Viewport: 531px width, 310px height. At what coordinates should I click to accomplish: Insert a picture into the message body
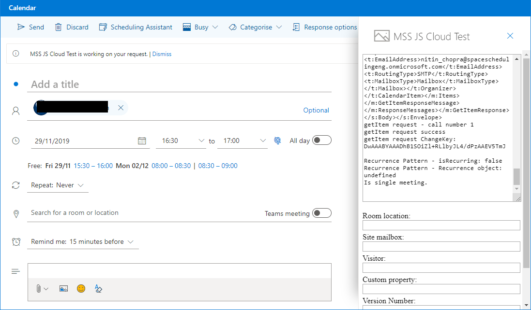tap(63, 288)
